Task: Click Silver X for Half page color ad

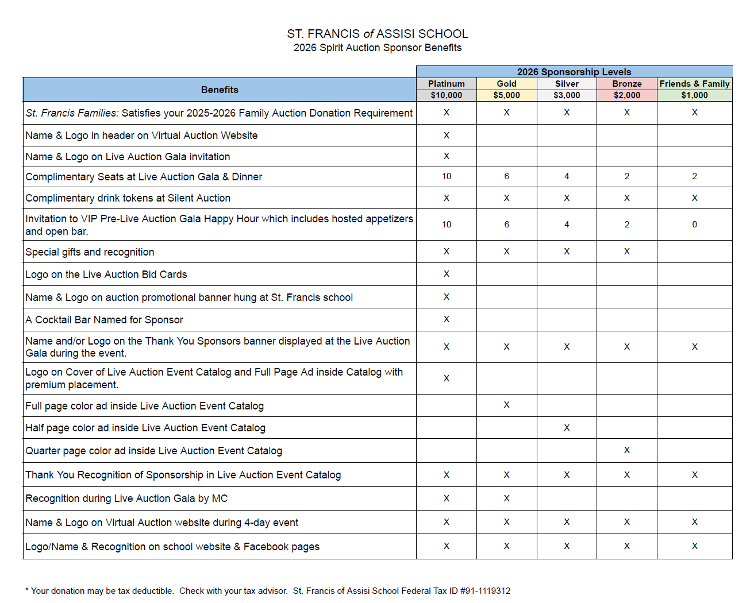Action: [x=567, y=428]
